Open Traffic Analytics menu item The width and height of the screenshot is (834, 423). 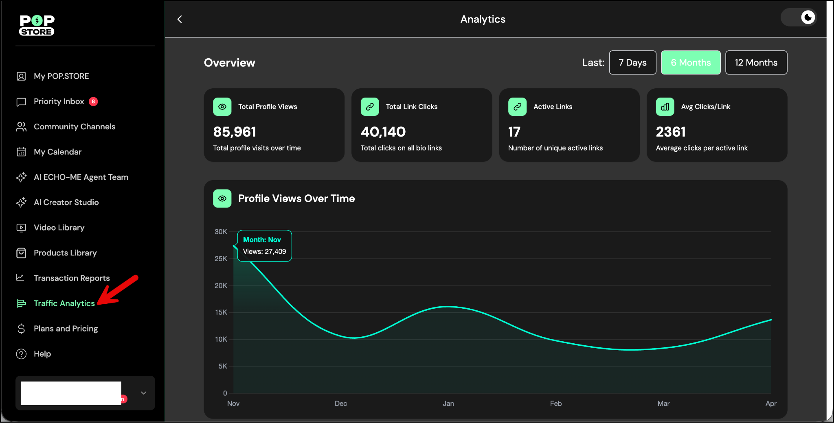(64, 303)
